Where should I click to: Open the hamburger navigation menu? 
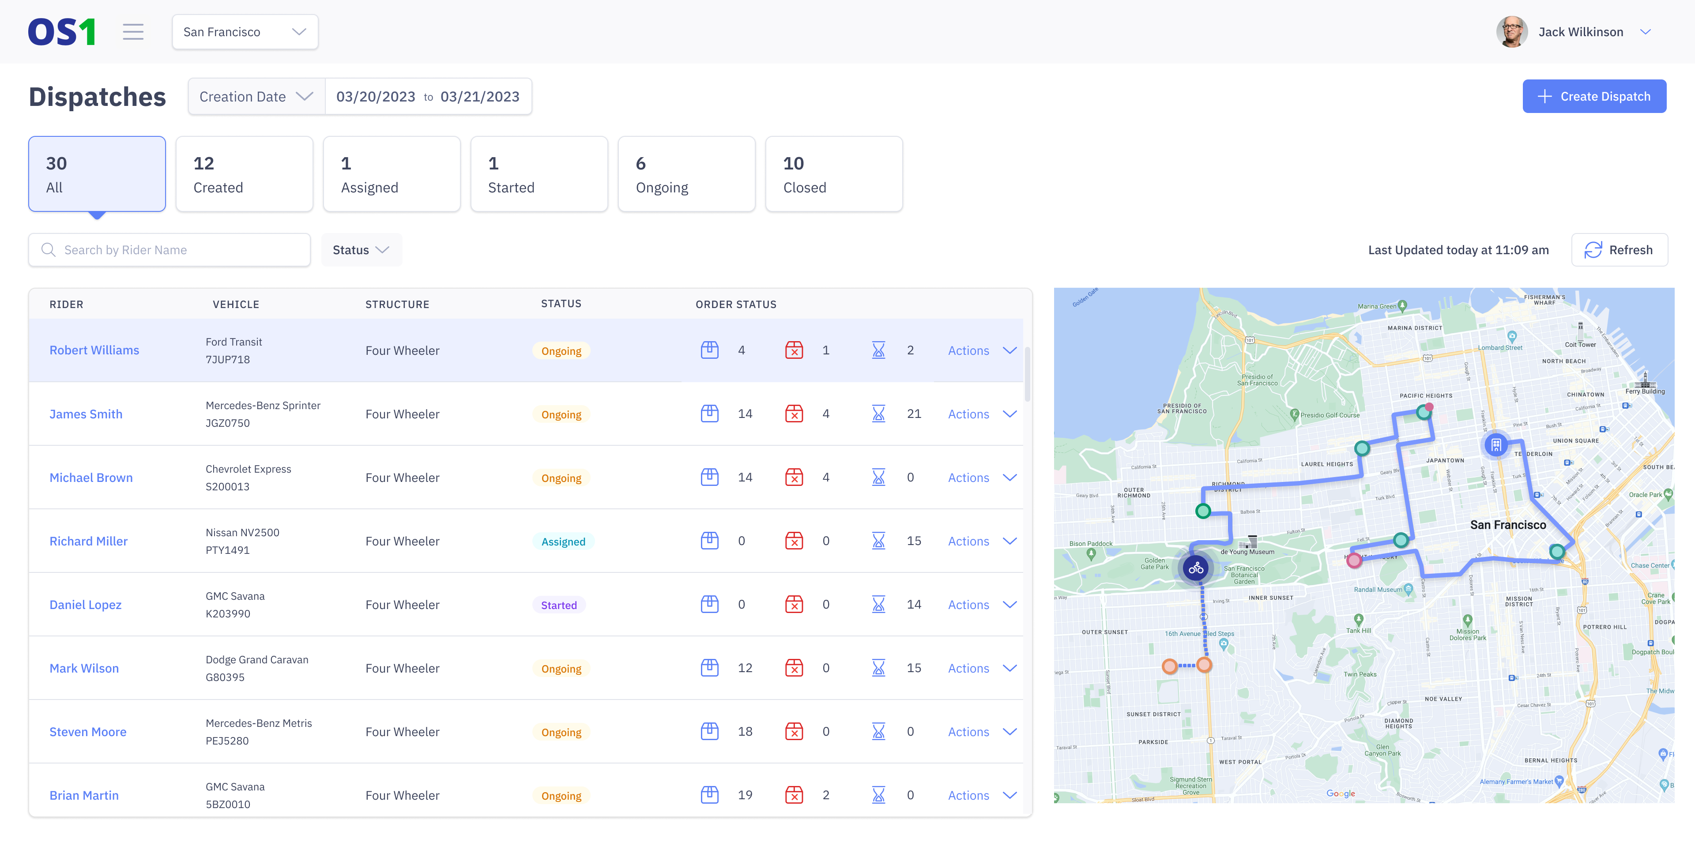pyautogui.click(x=134, y=32)
